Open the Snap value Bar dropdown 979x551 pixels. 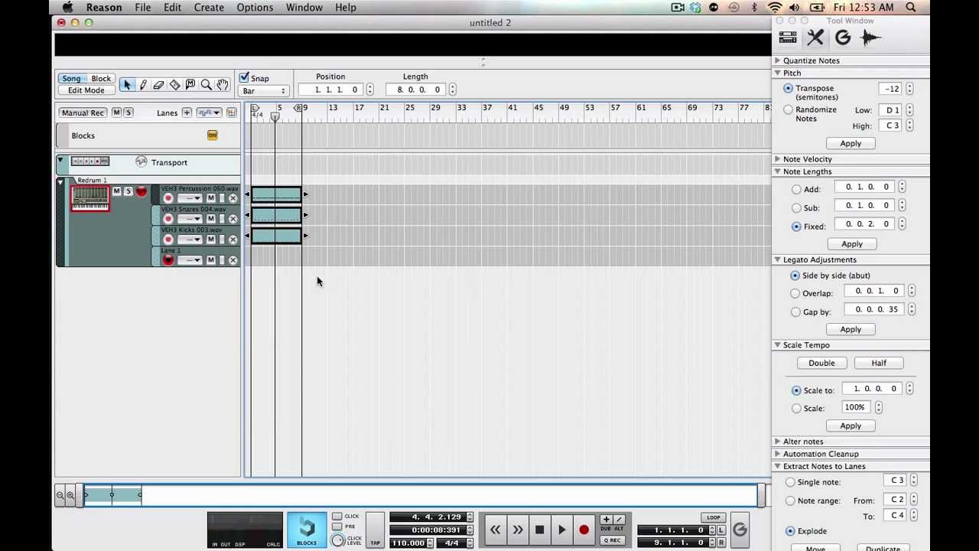(264, 91)
